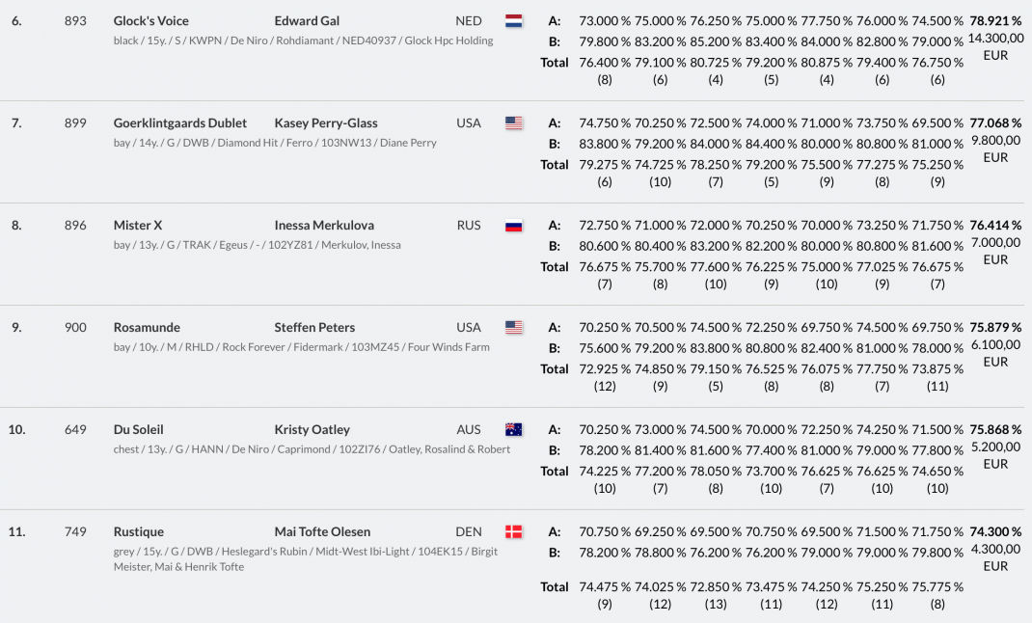Open rider Kristy Oatley
This screenshot has height=623, width=1032.
(312, 429)
